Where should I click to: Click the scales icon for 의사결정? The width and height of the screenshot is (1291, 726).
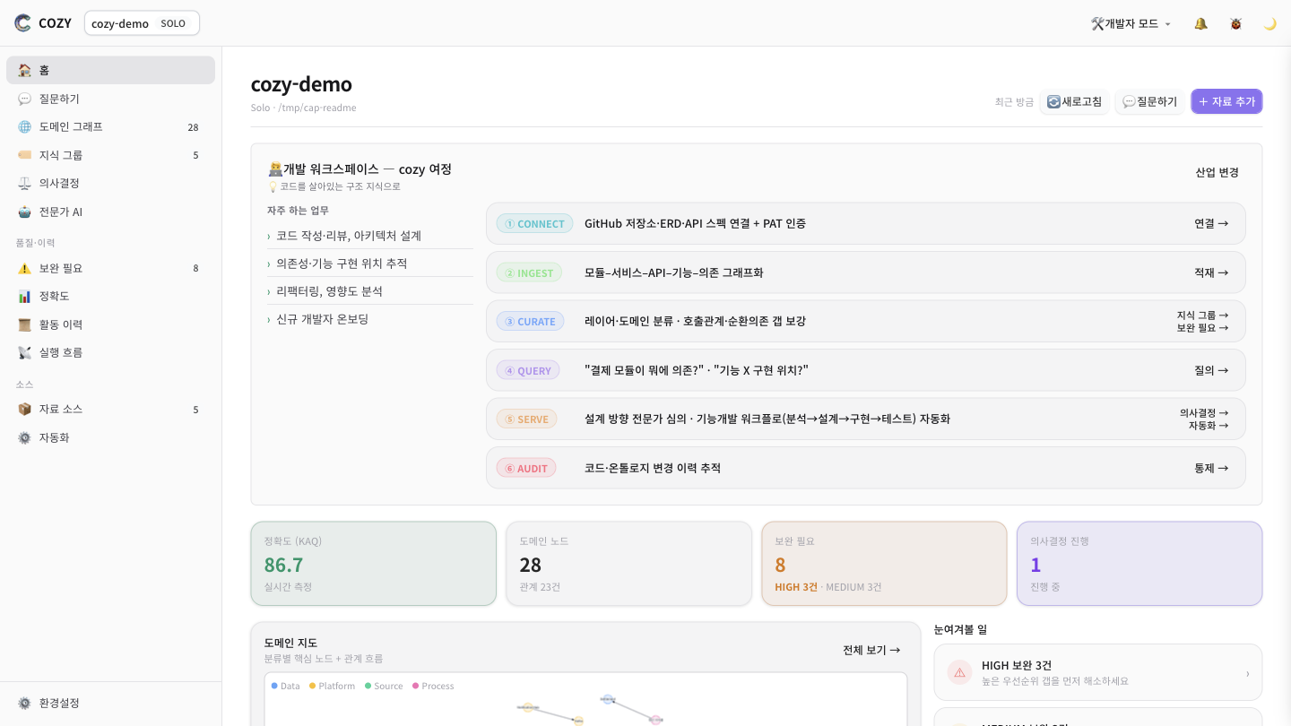tap(24, 183)
